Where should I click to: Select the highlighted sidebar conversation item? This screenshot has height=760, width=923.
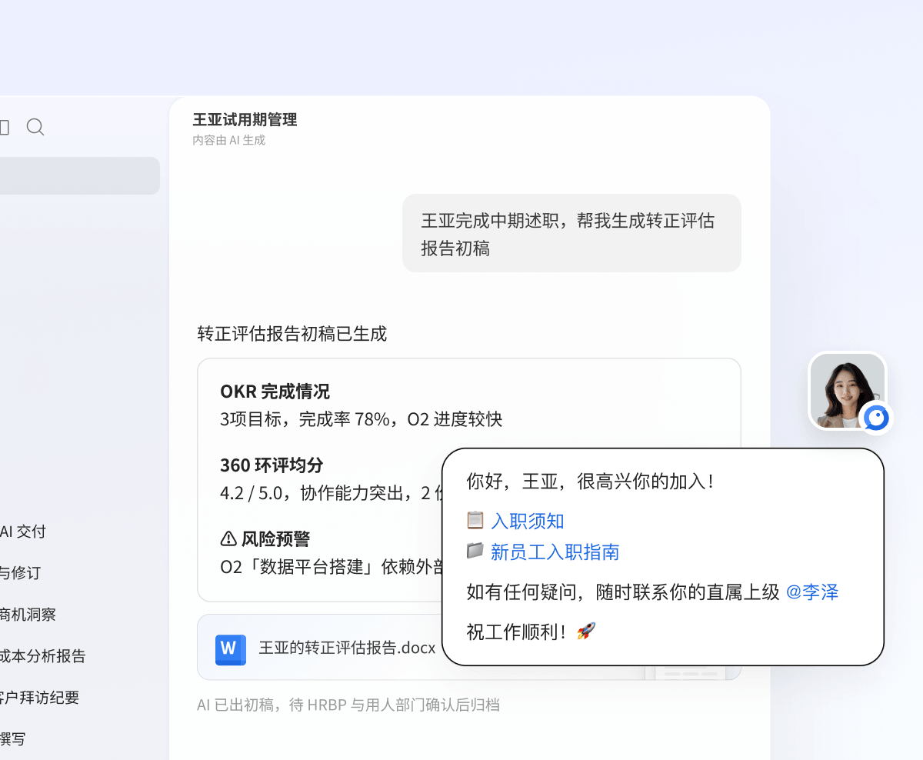80,176
